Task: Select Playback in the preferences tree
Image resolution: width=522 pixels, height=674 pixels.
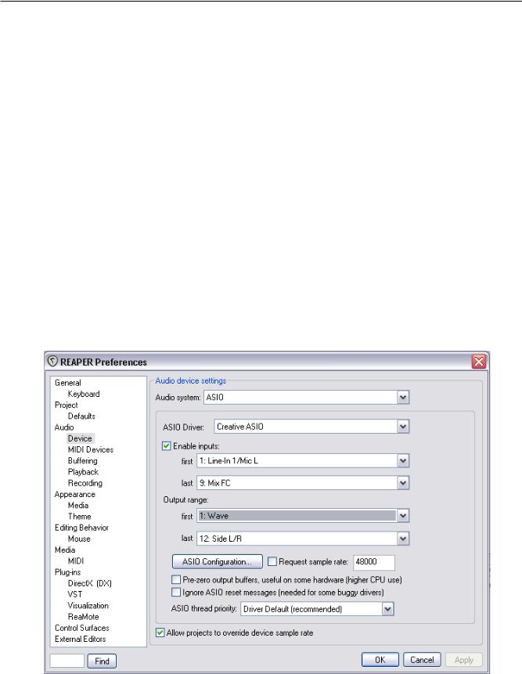Action: (83, 472)
